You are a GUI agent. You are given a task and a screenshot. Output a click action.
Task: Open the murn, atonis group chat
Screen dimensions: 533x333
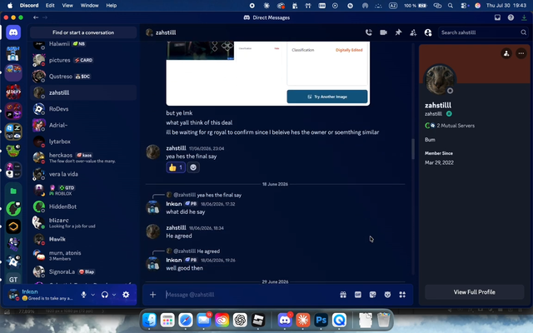83,256
